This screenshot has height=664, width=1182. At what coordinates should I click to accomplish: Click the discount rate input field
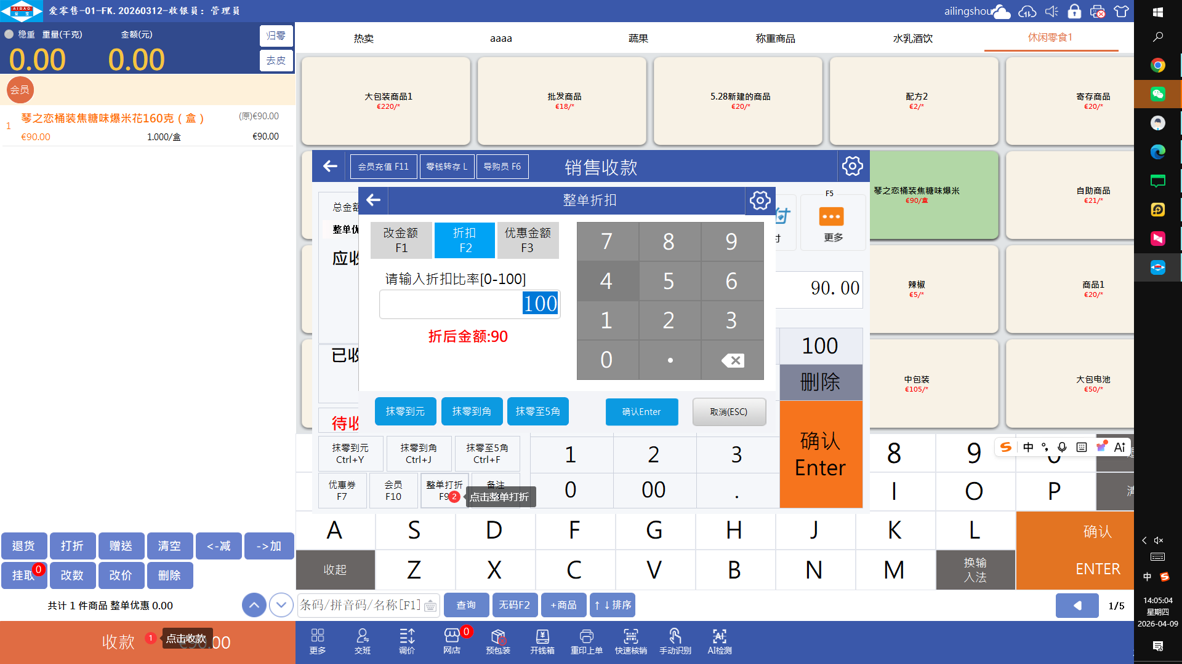(469, 304)
